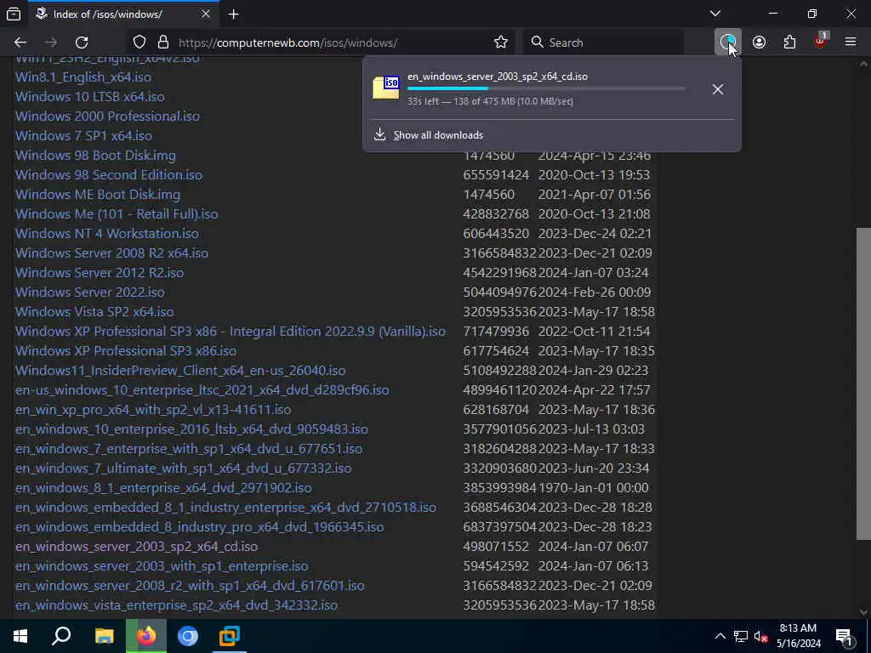This screenshot has height=653, width=871.
Task: Click the URL address field
Action: point(333,43)
